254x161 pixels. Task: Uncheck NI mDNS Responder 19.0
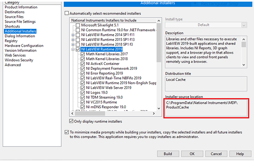(83, 107)
